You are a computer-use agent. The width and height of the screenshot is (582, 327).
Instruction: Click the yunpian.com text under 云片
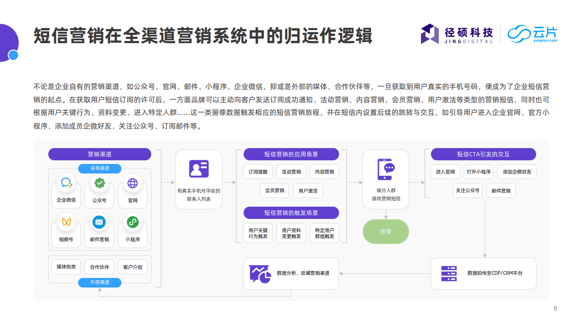tap(545, 40)
